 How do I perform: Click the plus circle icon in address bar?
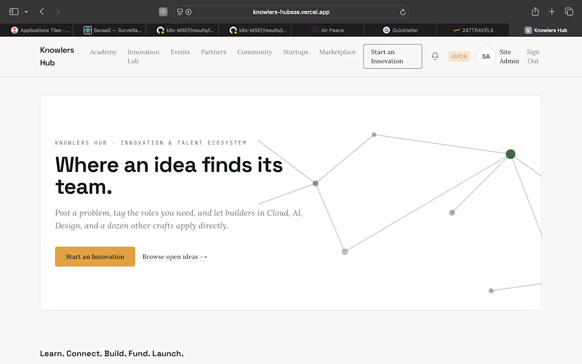click(188, 12)
